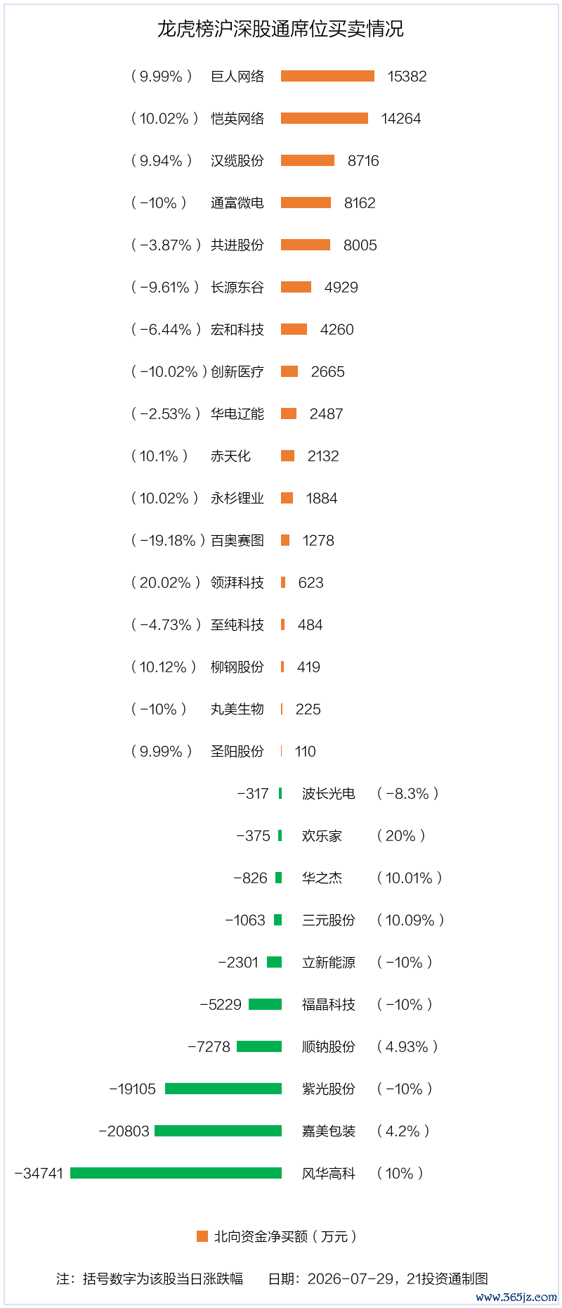Click the 宏和科技 bar valued 4260
562x1308 pixels.
(294, 329)
